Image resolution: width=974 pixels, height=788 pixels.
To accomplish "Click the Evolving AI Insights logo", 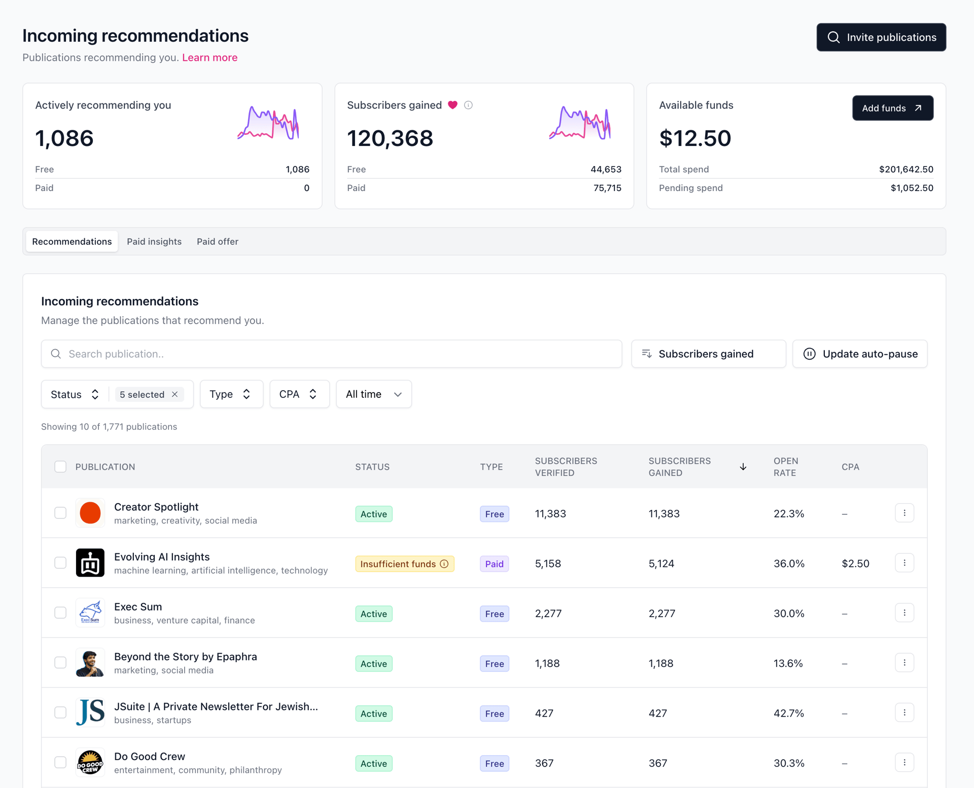I will pos(90,562).
